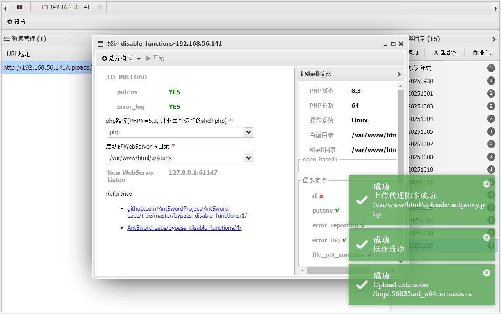Image resolution: width=501 pixels, height=314 pixels.
Task: Open the 设置 settings gear
Action: point(16,22)
